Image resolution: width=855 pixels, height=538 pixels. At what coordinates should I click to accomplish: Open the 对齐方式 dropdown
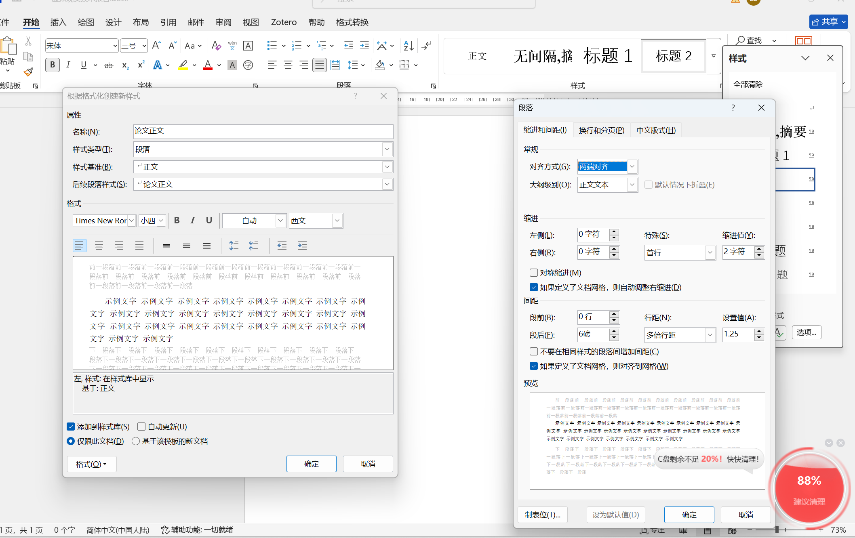(632, 166)
